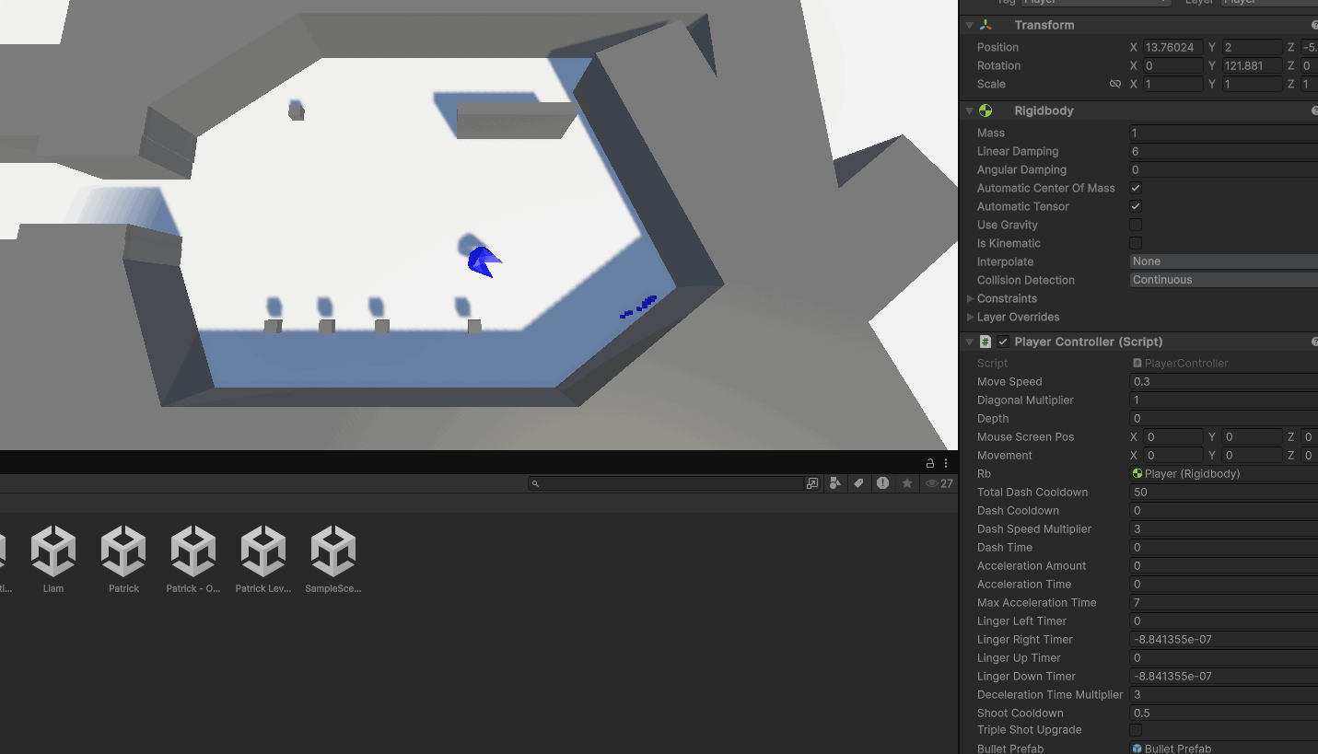This screenshot has height=754, width=1318.
Task: Click the Position X field
Action: click(x=1172, y=47)
